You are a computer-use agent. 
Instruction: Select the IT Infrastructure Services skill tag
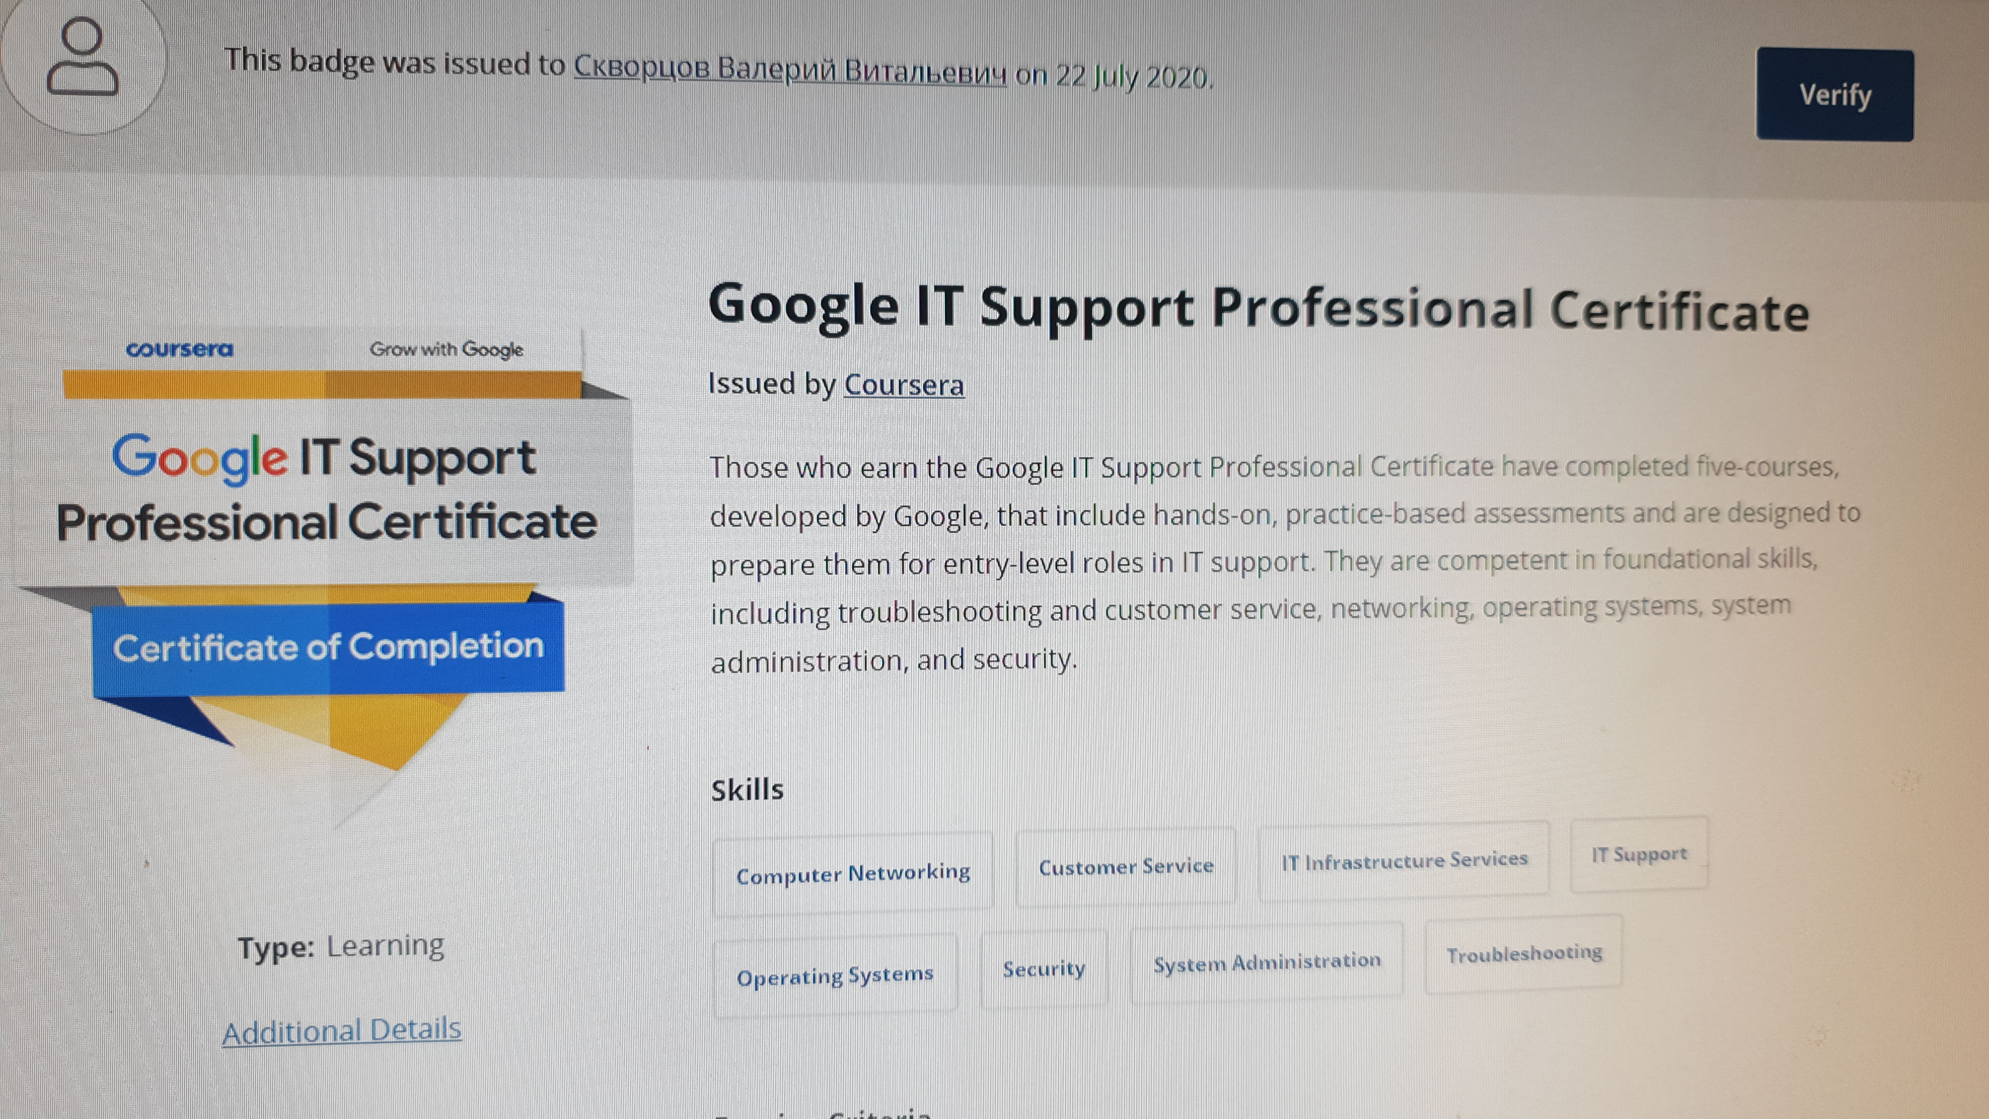point(1404,860)
